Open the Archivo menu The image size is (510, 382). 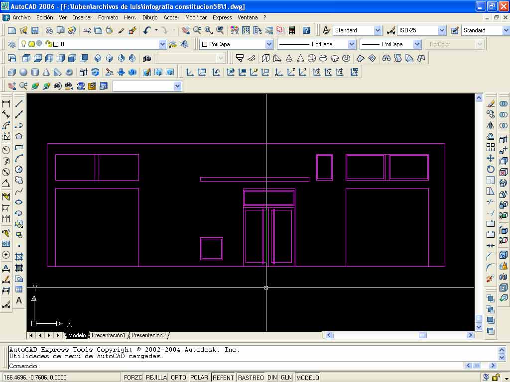click(21, 17)
